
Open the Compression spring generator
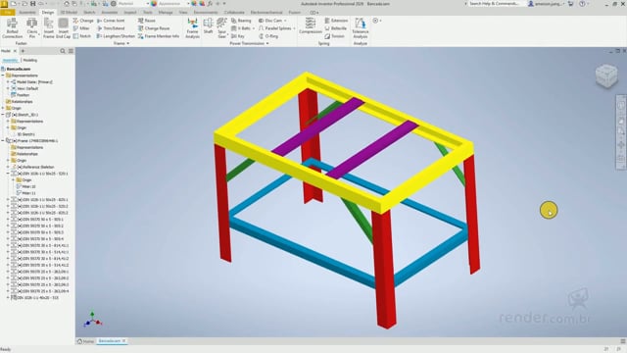[311, 26]
